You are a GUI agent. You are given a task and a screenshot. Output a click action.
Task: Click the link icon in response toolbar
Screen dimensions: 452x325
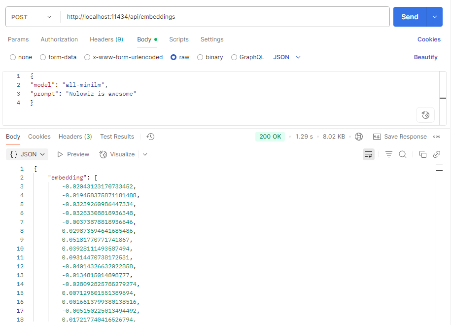point(436,154)
